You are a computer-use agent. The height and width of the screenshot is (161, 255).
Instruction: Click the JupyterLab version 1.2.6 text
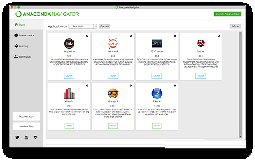coord(69,56)
